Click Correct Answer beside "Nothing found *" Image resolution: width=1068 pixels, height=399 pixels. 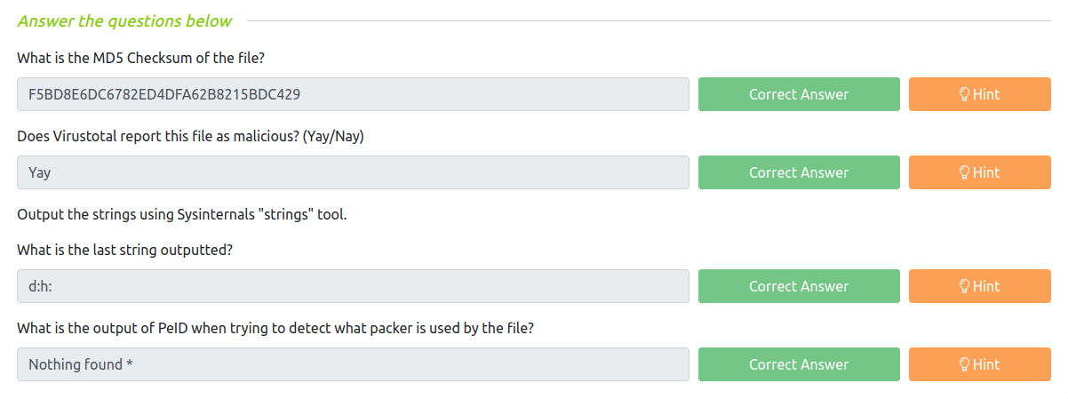pyautogui.click(x=798, y=364)
